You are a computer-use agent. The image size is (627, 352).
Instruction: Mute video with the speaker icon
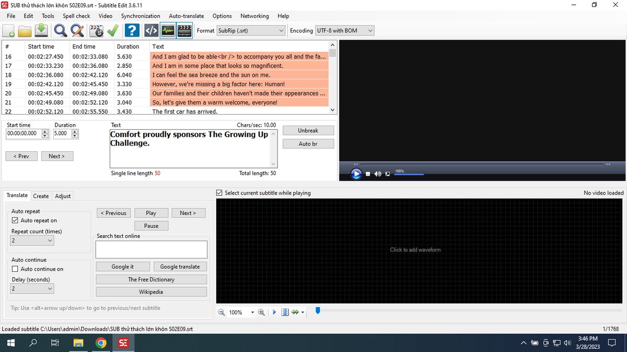pyautogui.click(x=378, y=174)
